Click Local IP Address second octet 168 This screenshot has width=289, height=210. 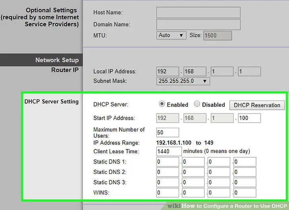coord(195,71)
